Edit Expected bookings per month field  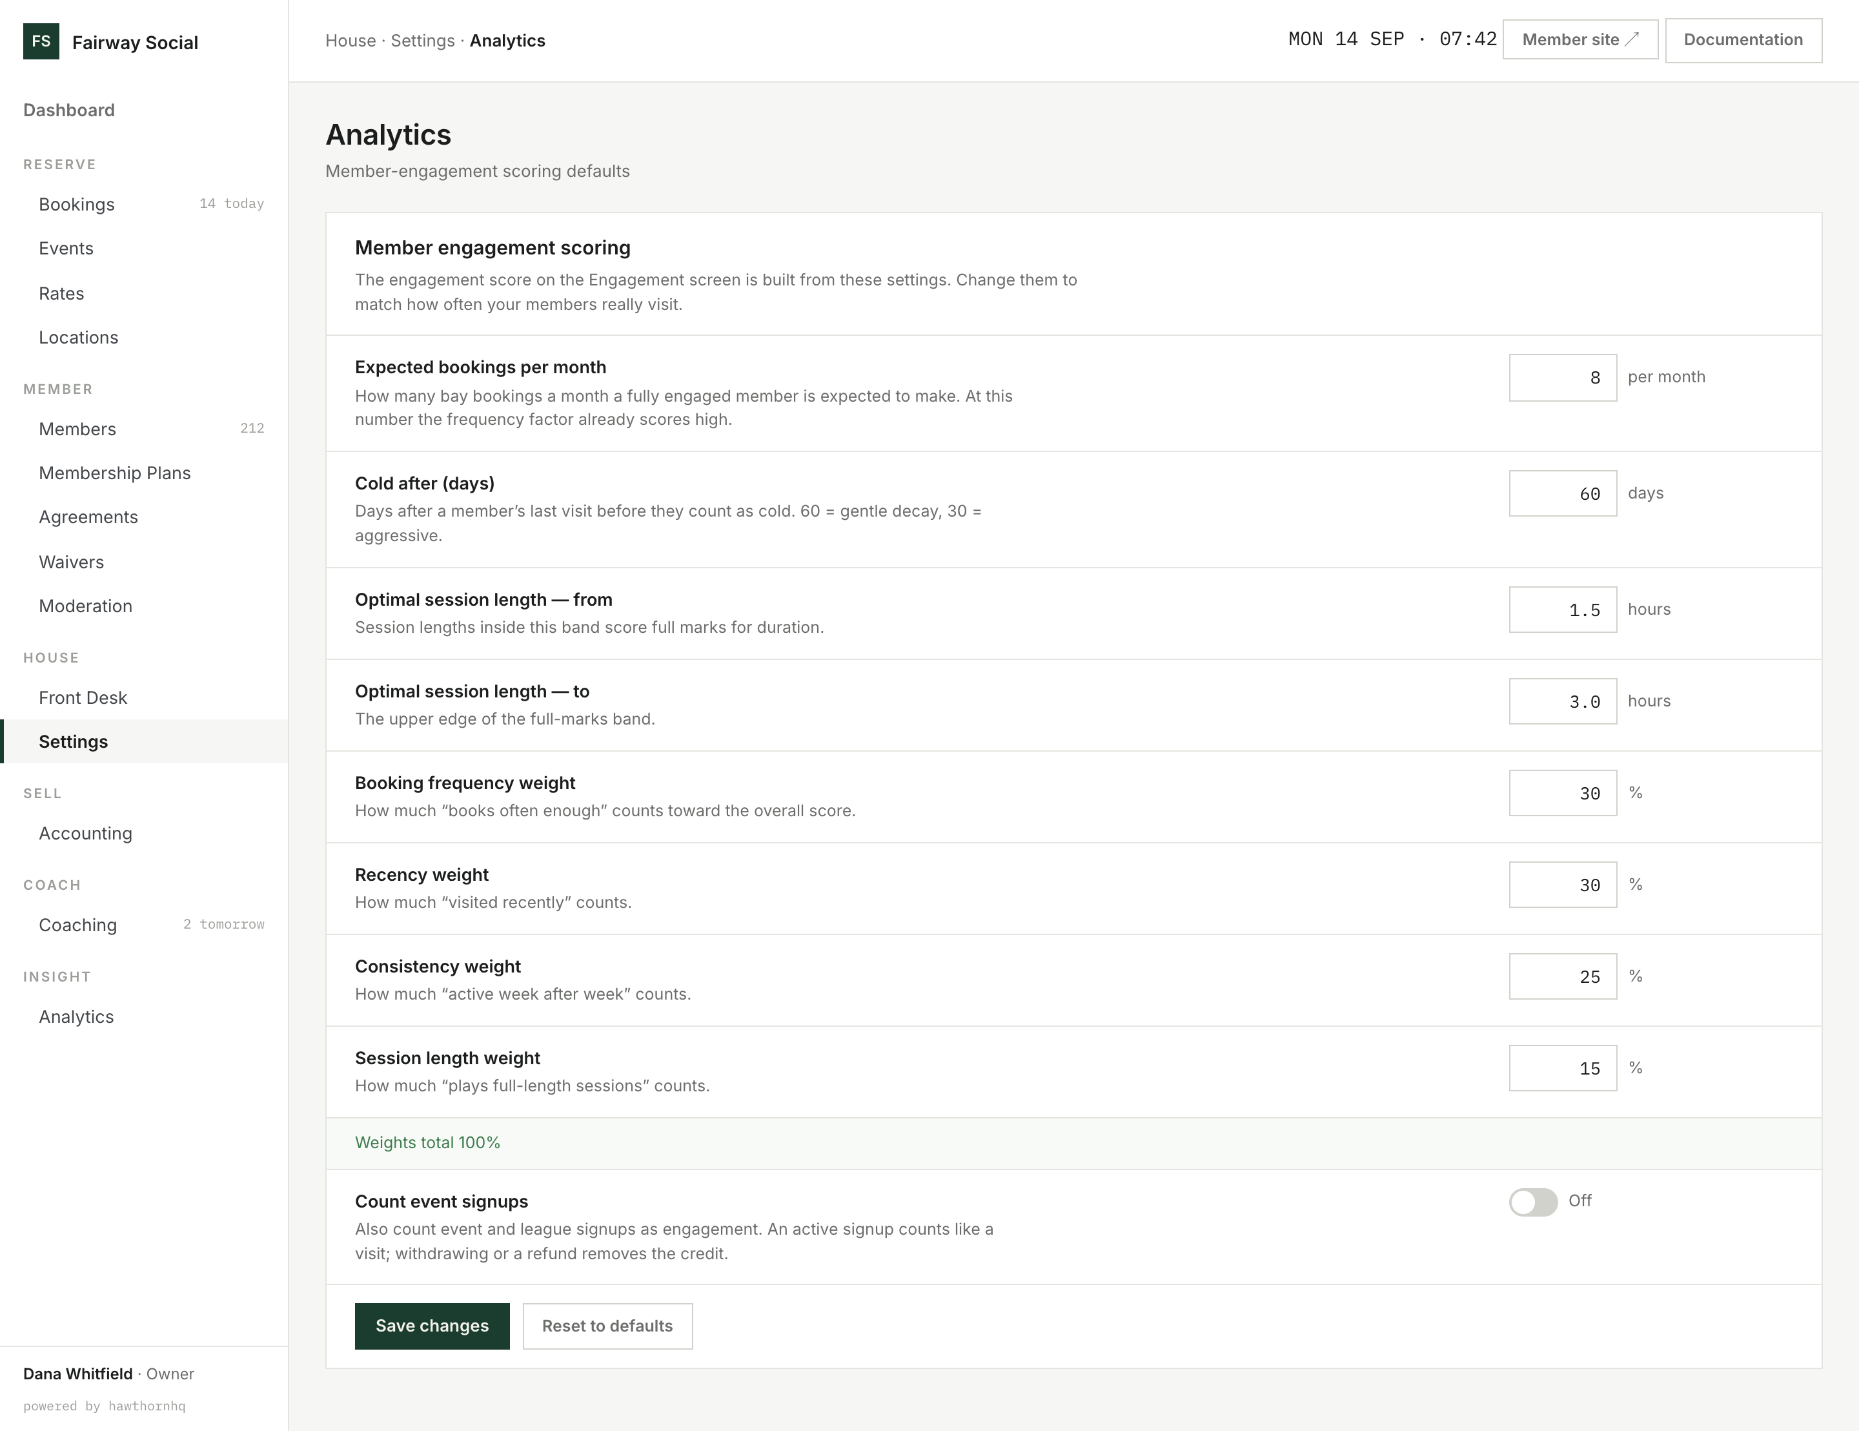[x=1563, y=377]
